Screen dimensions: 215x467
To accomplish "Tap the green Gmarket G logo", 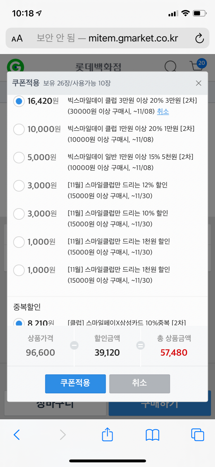I will (15, 65).
